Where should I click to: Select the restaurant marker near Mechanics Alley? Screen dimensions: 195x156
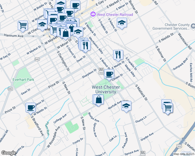86,46
